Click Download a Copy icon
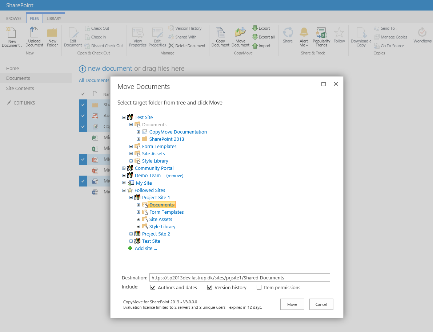This screenshot has height=332, width=433. 361,32
